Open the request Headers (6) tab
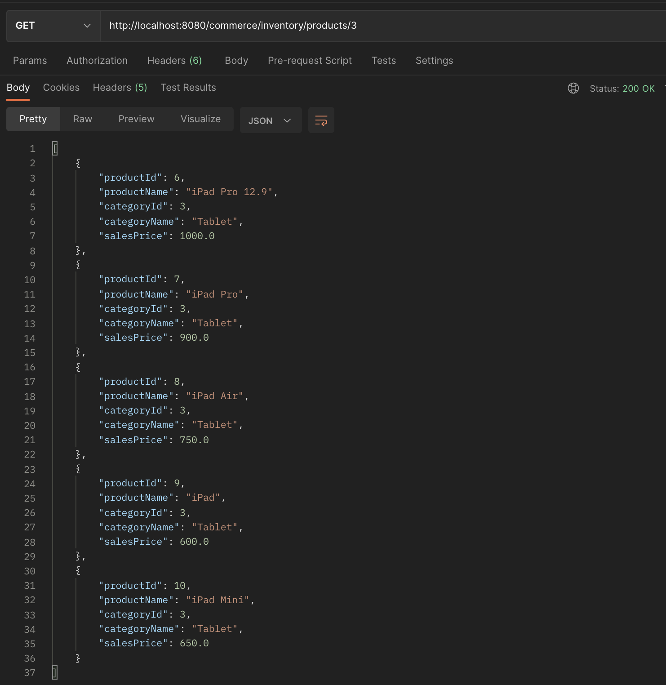The image size is (666, 685). (x=175, y=60)
